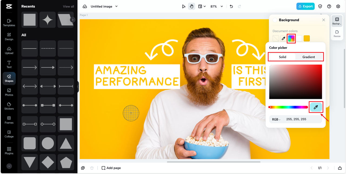Image resolution: width=346 pixels, height=174 pixels.
Task: Select the pointer Select tool
Action: pyautogui.click(x=184, y=6)
